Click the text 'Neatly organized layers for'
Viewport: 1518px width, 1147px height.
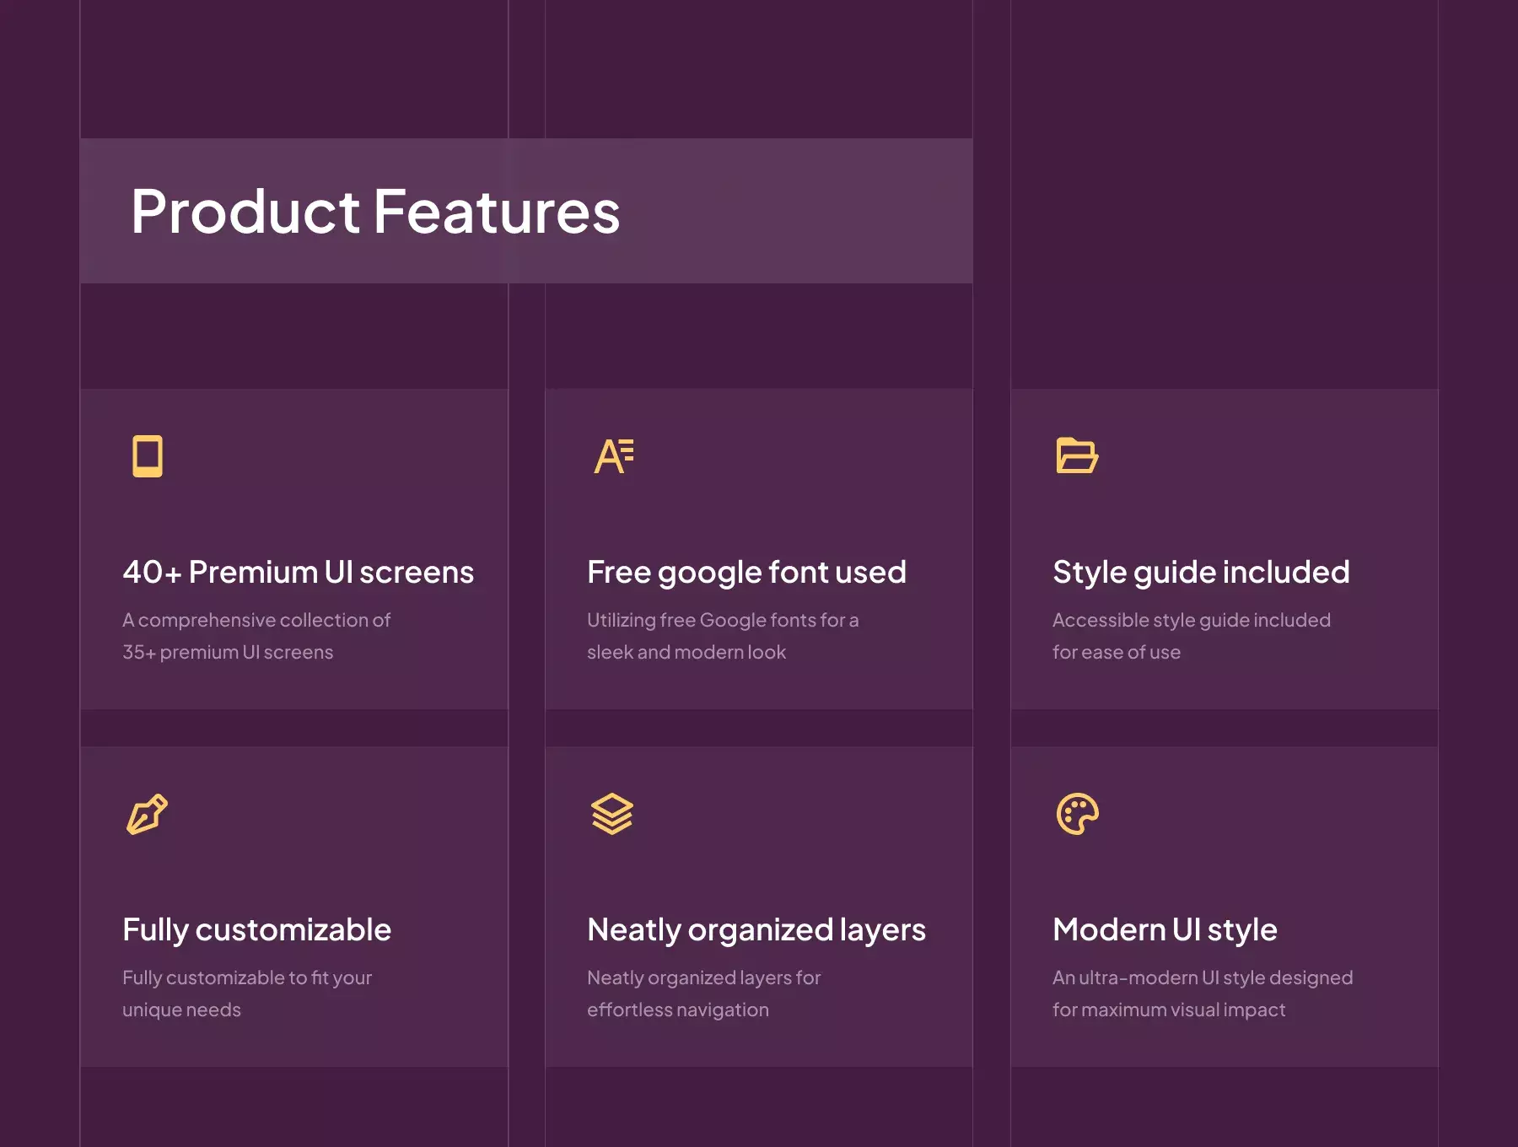tap(703, 977)
